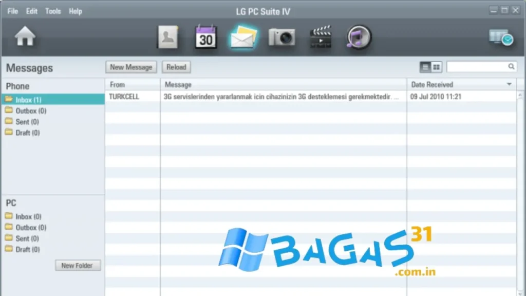Create a New Folder under PC

[77, 266]
